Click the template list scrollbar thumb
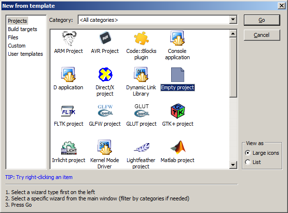The image size is (288, 213). click(x=233, y=67)
